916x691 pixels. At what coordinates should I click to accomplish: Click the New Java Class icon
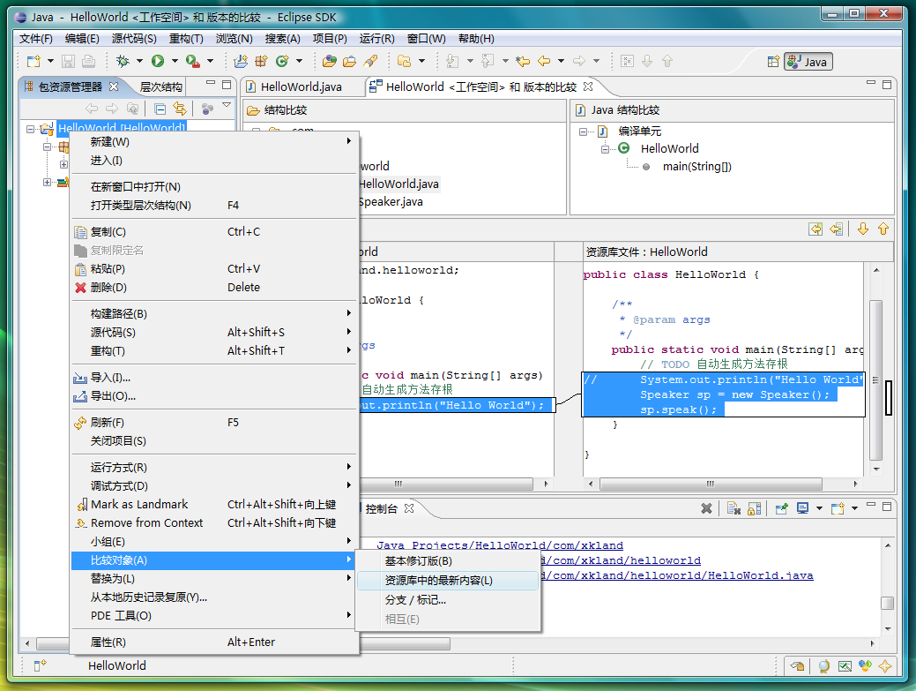pos(283,61)
